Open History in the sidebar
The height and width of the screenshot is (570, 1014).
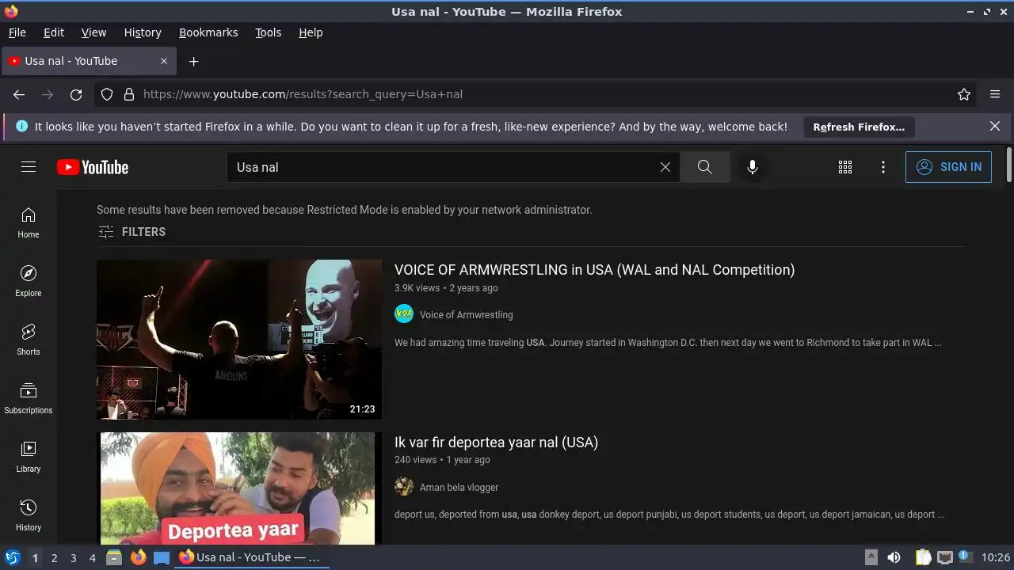tap(29, 515)
